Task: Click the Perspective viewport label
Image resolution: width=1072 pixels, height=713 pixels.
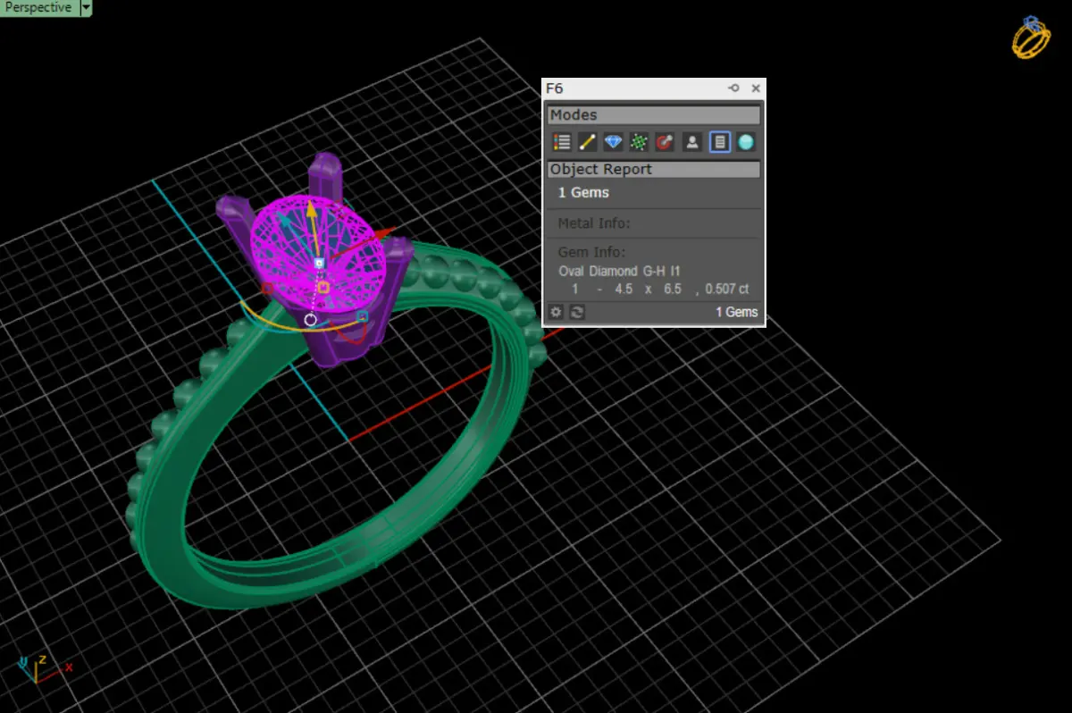Action: [38, 7]
